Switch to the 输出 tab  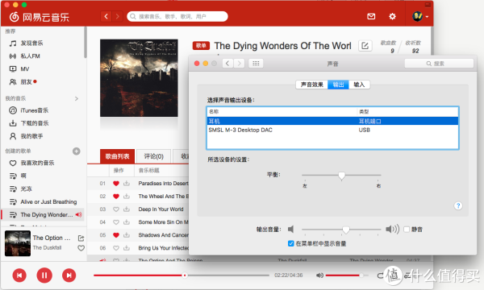tap(338, 85)
